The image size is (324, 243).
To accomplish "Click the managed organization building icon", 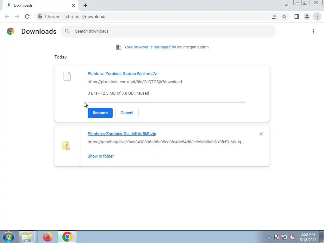I will point(119,47).
